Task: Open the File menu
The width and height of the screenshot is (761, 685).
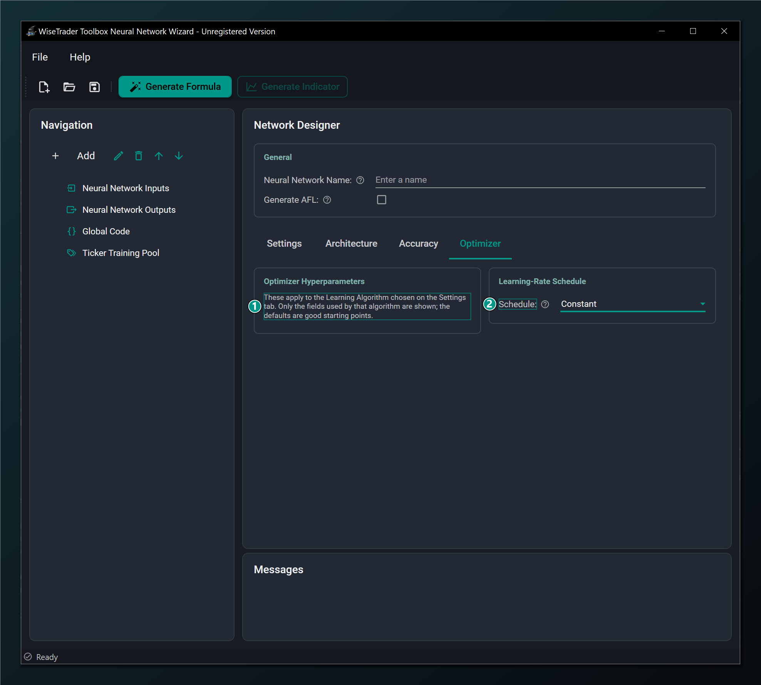Action: [40, 57]
